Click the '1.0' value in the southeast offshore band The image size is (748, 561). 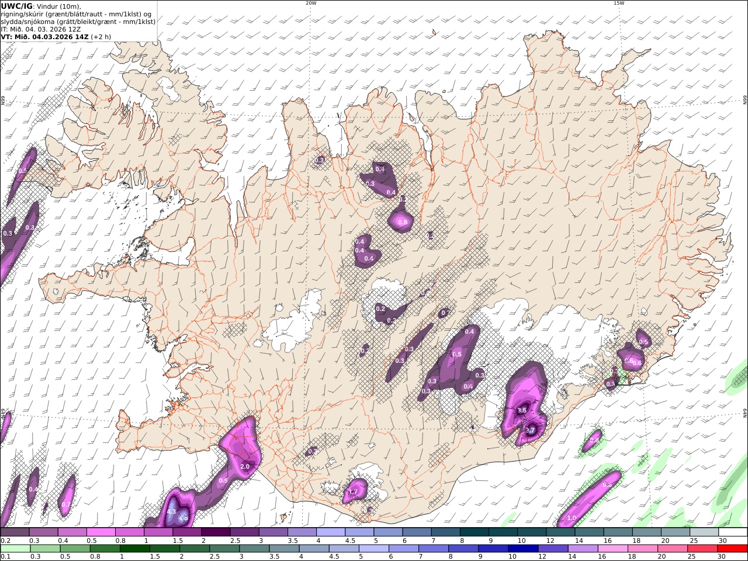pyautogui.click(x=572, y=518)
